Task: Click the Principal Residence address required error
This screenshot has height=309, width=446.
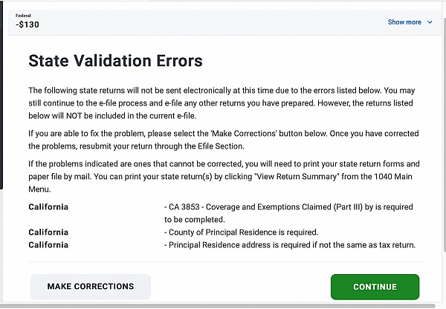Action: 289,244
